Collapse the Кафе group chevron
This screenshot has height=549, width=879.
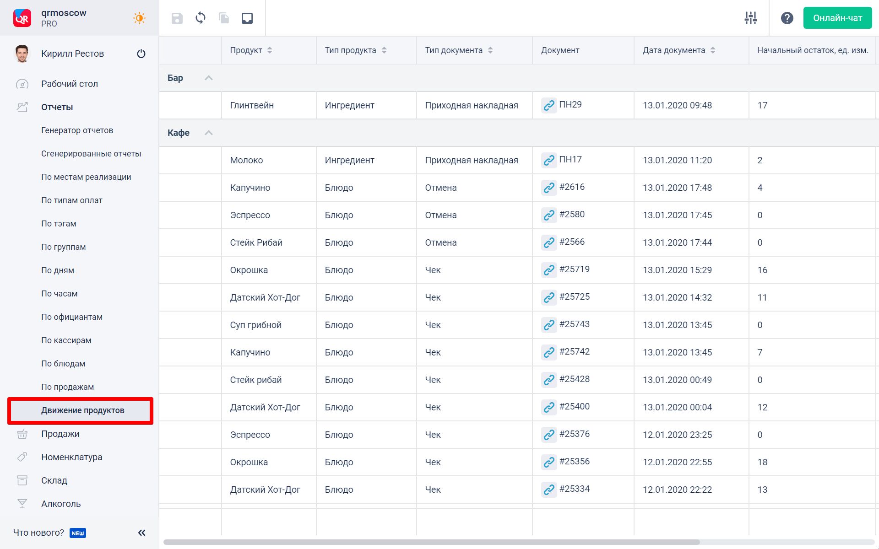point(209,133)
